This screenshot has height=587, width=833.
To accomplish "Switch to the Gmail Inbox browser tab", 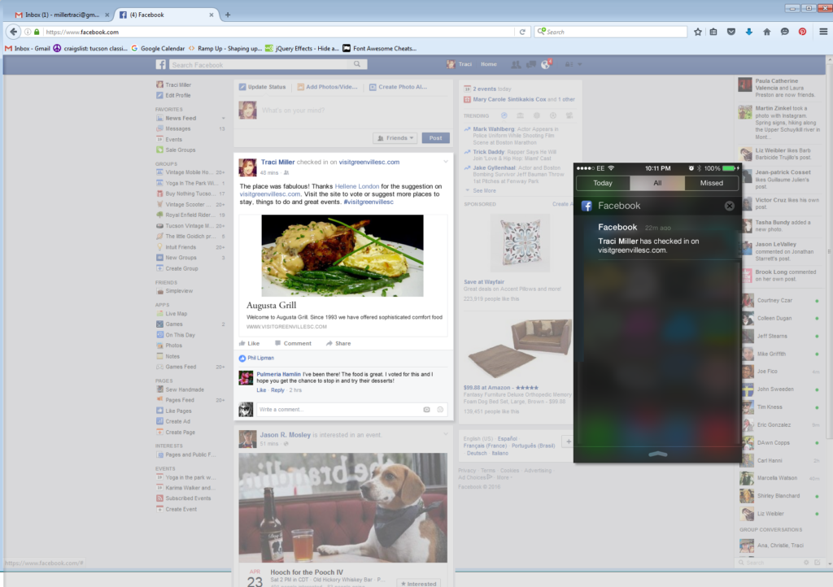I will click(x=57, y=15).
